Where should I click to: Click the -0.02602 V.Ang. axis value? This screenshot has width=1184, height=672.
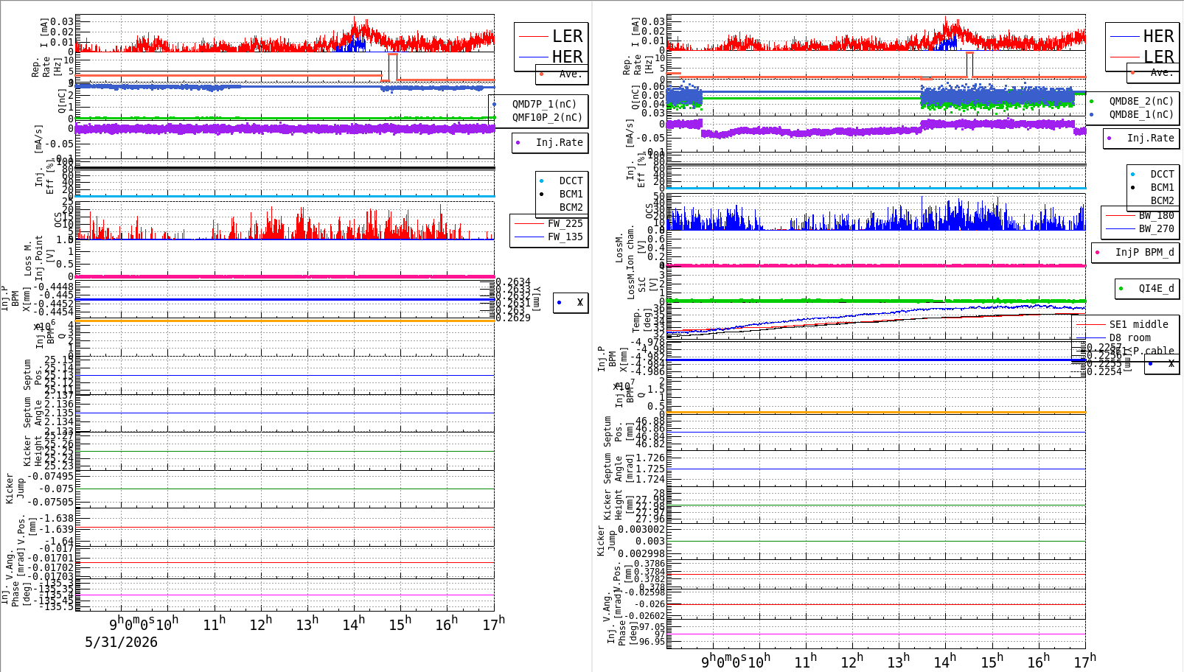(644, 616)
